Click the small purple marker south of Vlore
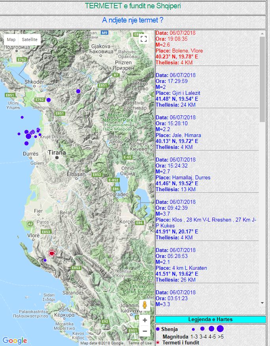 [45, 260]
